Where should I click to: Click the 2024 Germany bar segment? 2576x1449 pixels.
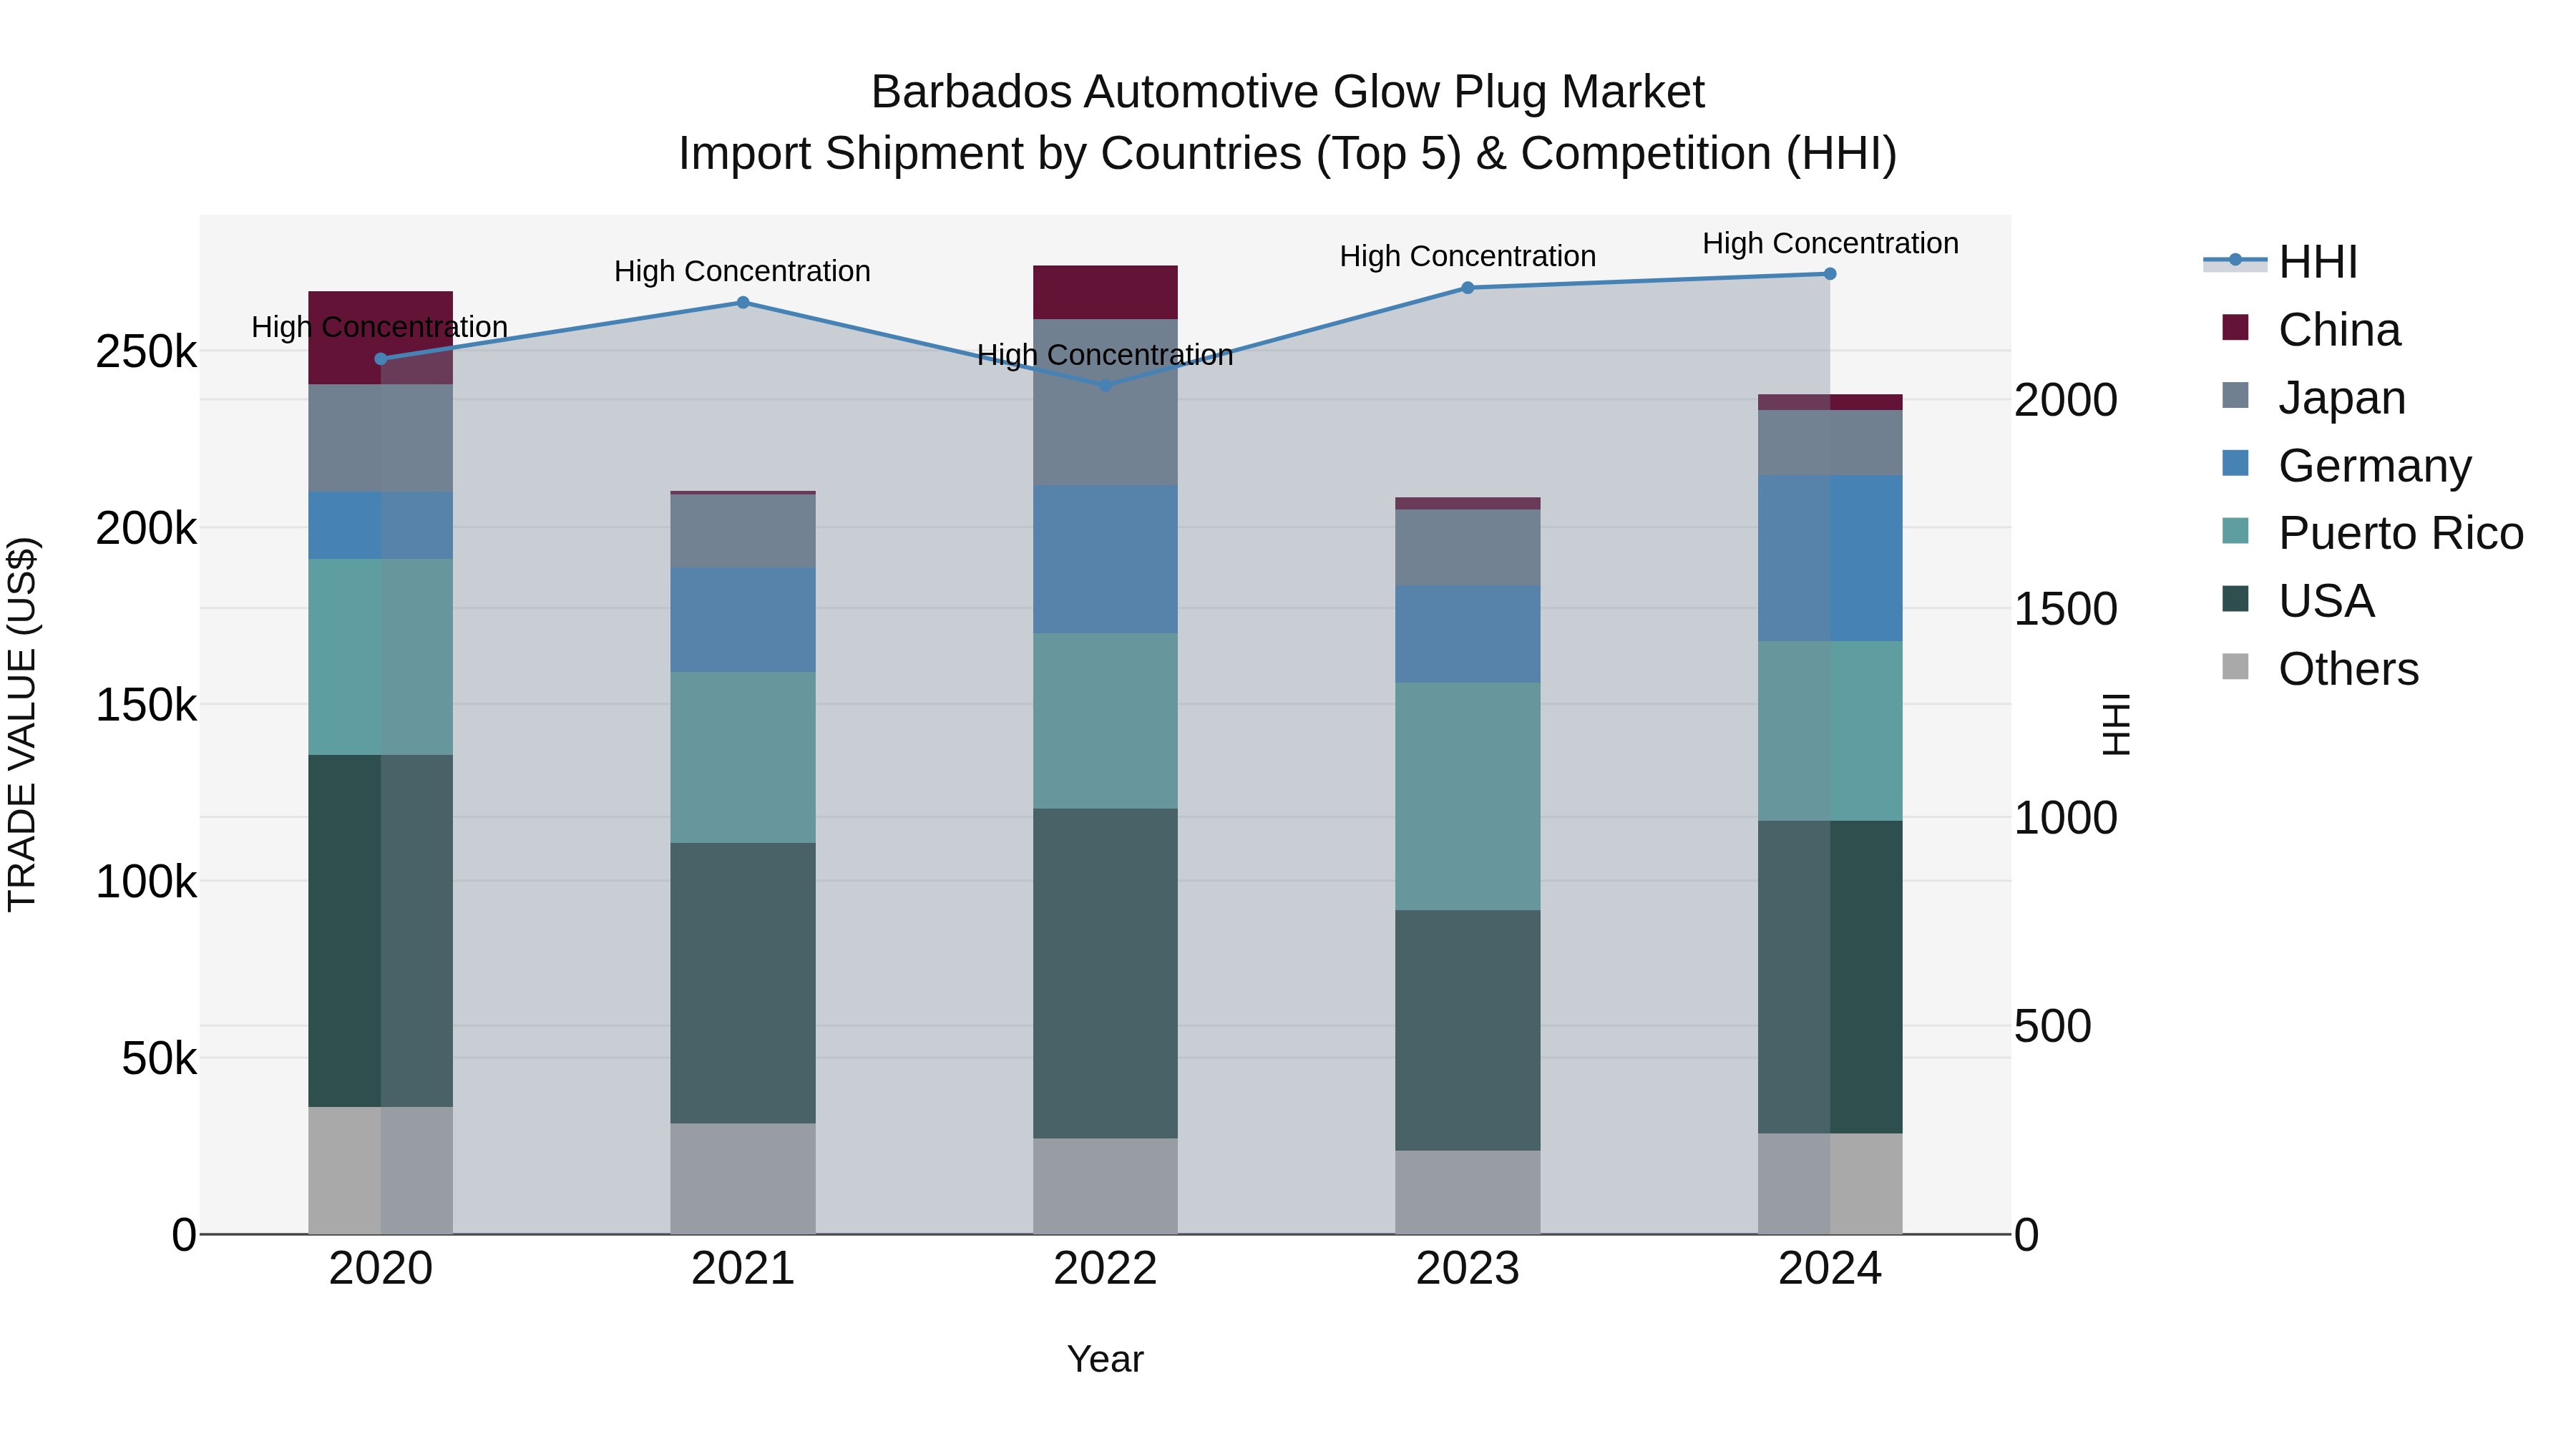[1830, 559]
